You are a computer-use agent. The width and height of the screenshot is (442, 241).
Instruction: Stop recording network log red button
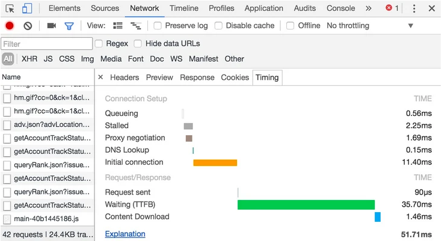(x=10, y=26)
